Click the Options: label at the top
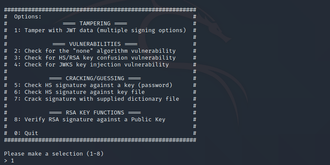 coord(28,17)
